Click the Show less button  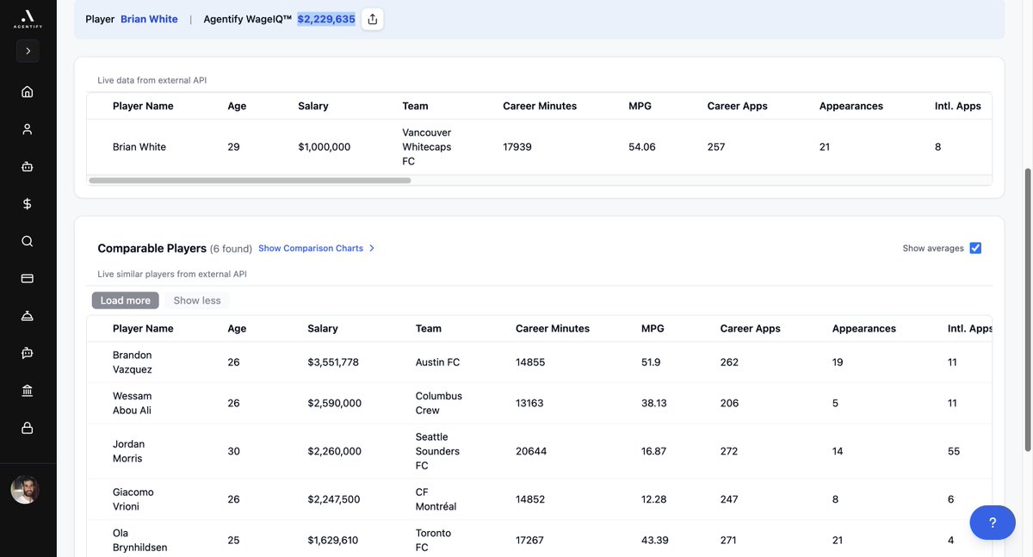click(197, 300)
